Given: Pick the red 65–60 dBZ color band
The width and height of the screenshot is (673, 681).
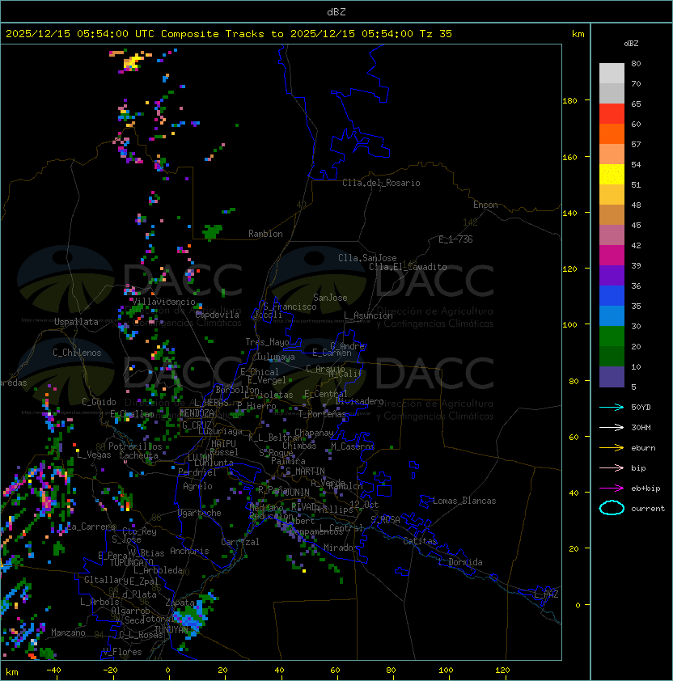Looking at the screenshot, I should pyautogui.click(x=612, y=114).
